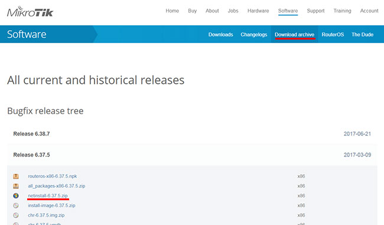Download install-image-6.37.5.zip
This screenshot has height=225, width=384.
51,206
